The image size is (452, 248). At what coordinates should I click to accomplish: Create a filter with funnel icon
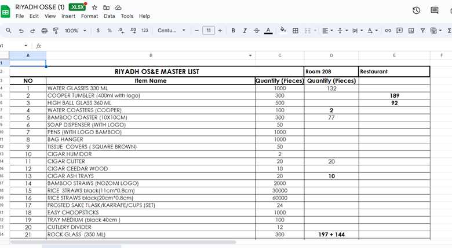(x=422, y=31)
